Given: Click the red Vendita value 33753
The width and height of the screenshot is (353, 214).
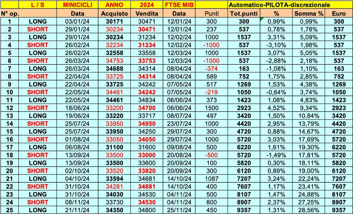Looking at the screenshot, I should click(x=147, y=61).
